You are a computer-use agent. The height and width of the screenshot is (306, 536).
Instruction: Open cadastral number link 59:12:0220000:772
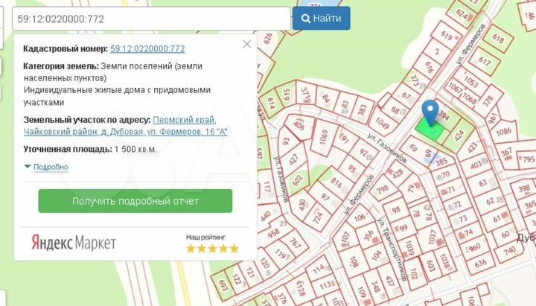pos(147,49)
